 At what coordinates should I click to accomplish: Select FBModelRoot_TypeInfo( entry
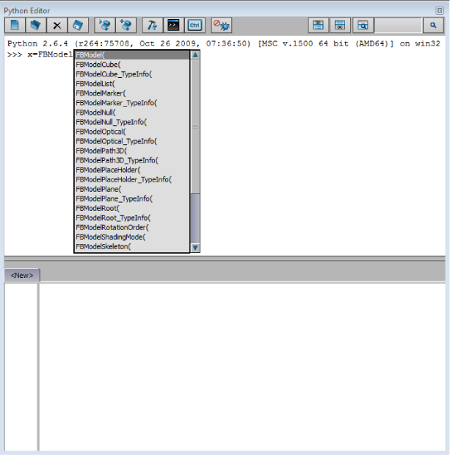(x=132, y=218)
